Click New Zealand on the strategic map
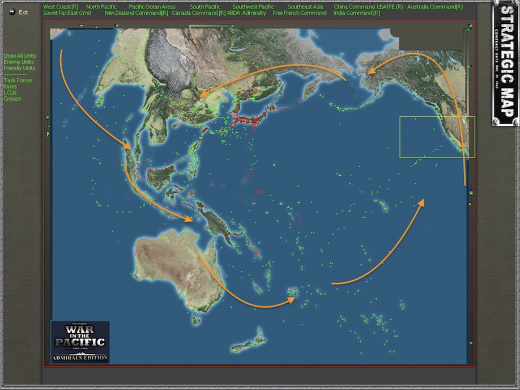The width and height of the screenshot is (520, 390). coord(249,341)
